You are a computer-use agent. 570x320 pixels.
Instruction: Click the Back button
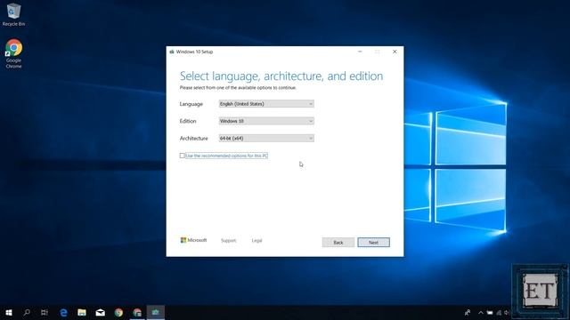[x=338, y=243]
